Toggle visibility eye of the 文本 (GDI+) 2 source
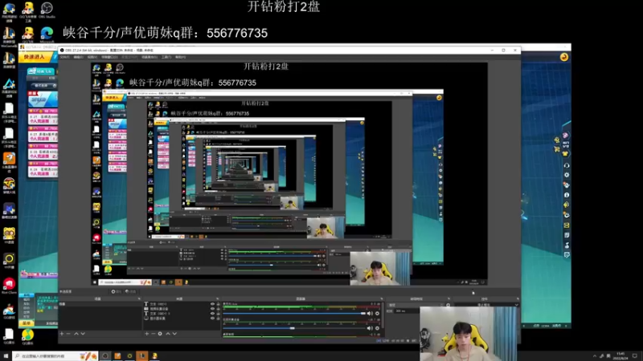Viewport: 643px width, 361px height. point(212,314)
